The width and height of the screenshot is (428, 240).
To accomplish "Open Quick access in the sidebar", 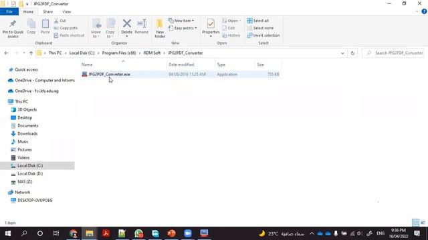I will pyautogui.click(x=26, y=69).
